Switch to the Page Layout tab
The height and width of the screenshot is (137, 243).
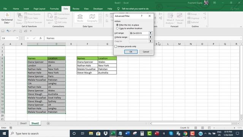[x=39, y=9]
